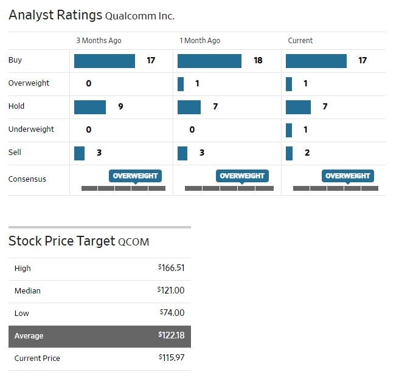Click the highlighted Average price target row
Image resolution: width=399 pixels, height=381 pixels.
[99, 335]
